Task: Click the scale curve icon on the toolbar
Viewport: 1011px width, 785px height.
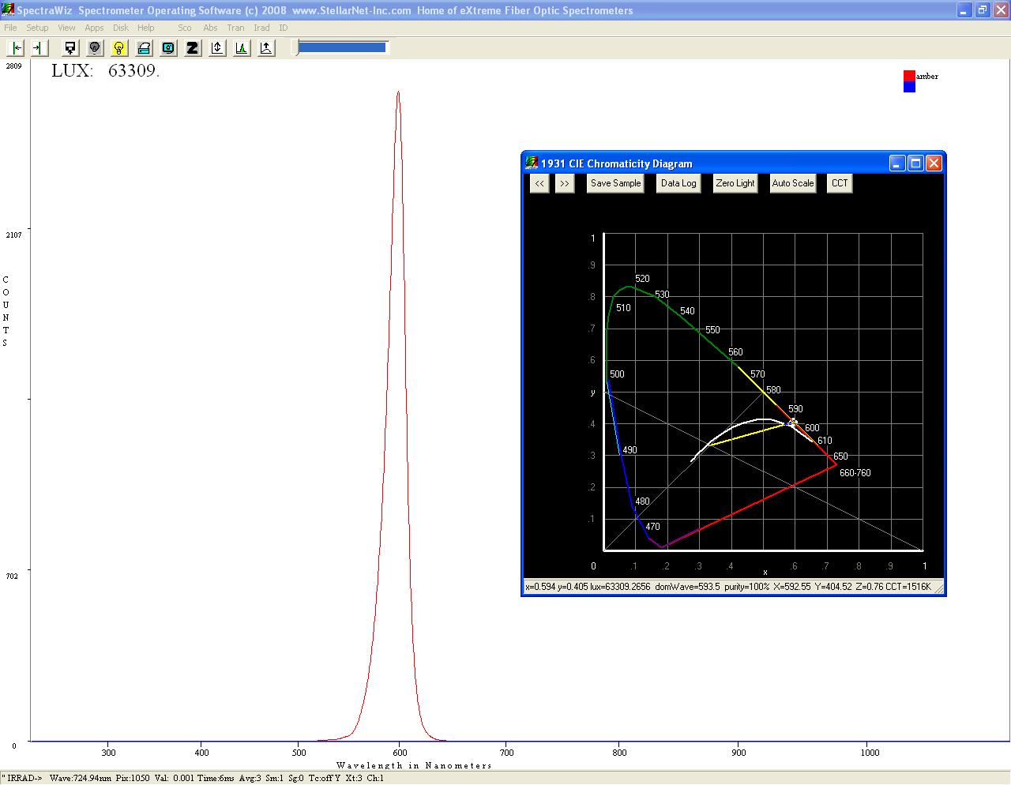Action: (265, 47)
